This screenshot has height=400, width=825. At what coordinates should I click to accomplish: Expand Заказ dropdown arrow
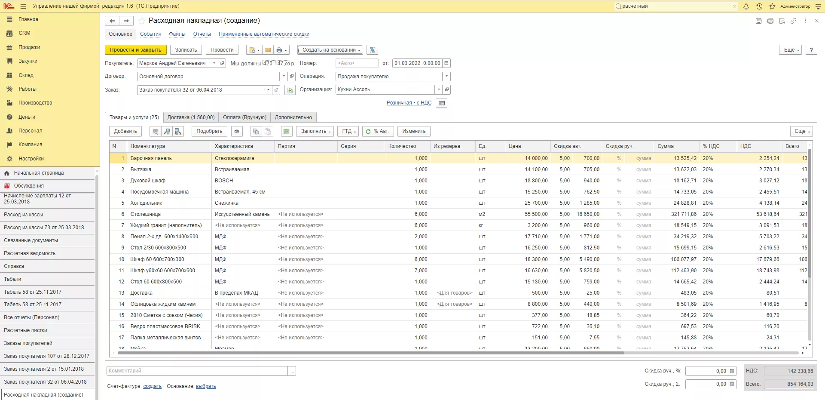click(268, 90)
